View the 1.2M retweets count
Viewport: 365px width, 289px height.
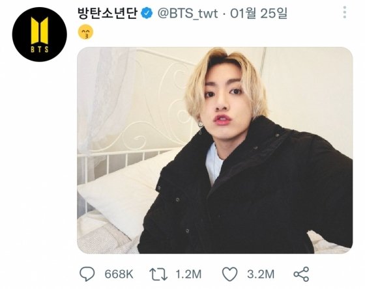point(188,274)
